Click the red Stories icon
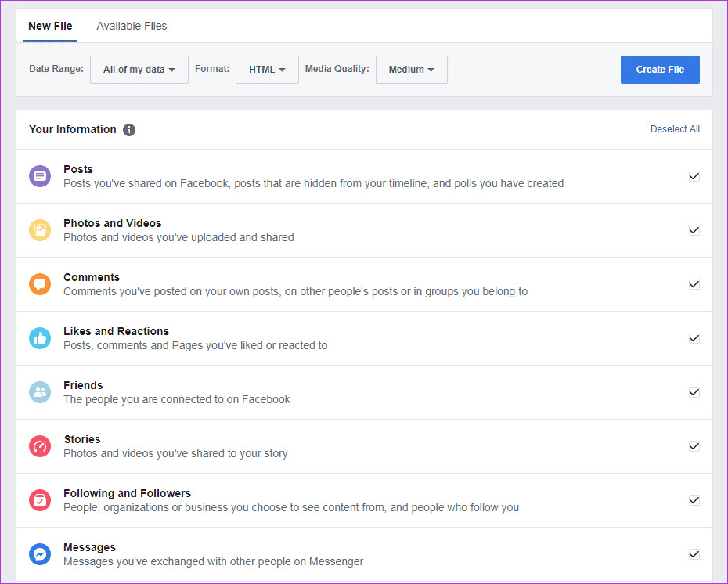 [40, 446]
